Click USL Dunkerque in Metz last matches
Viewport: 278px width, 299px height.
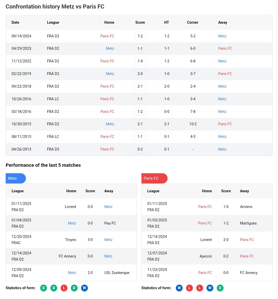[x=117, y=273]
